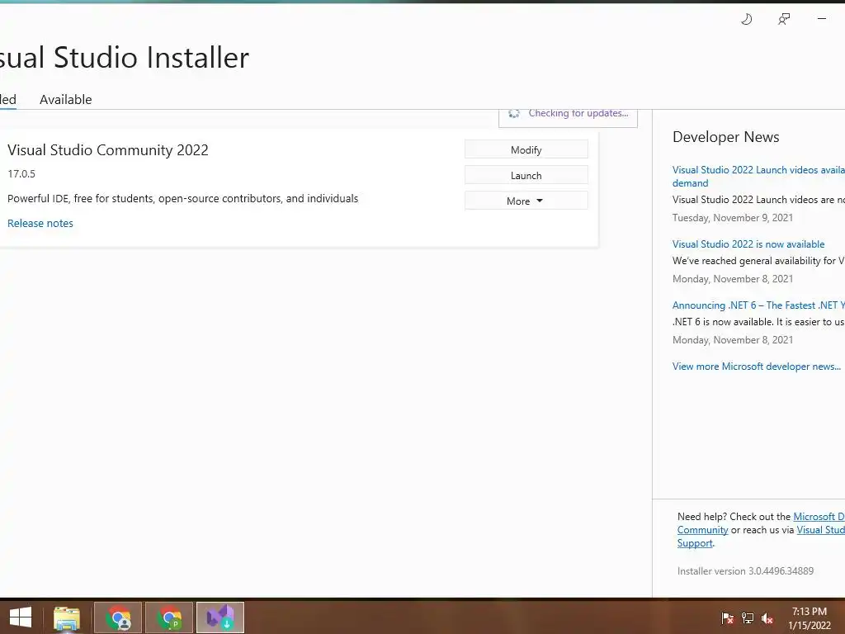Select Visual Studio Installer taskbar icon
Screen dimensions: 845x634
click(x=220, y=617)
